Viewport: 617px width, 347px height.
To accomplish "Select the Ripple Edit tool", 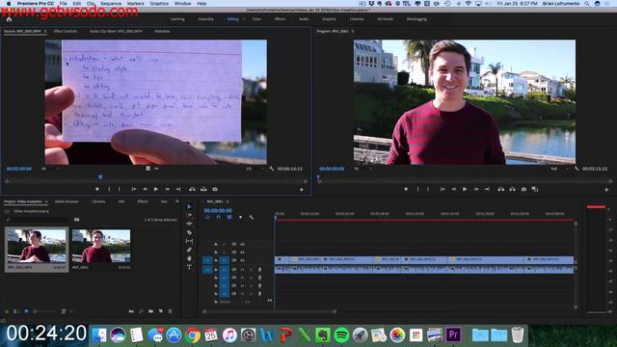I will click(x=189, y=224).
